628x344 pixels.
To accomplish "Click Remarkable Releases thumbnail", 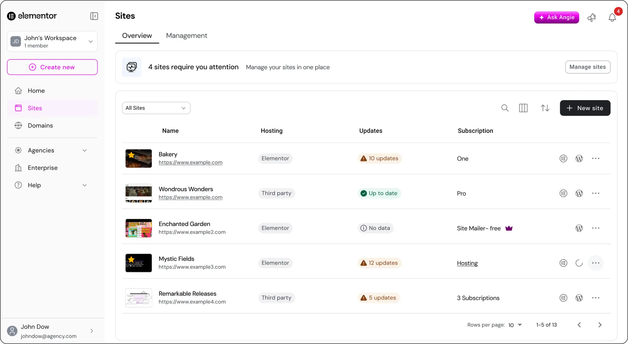I will (x=139, y=298).
